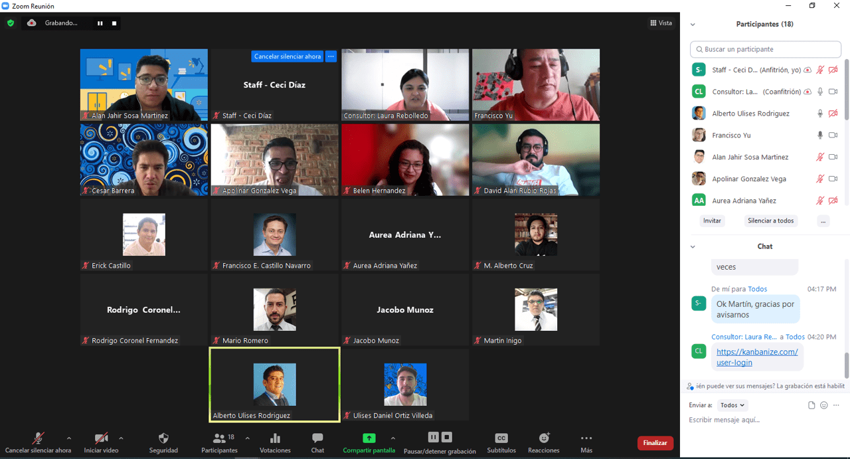Image resolution: width=850 pixels, height=459 pixels.
Task: Click the green Compartir pantalla icon
Action: pyautogui.click(x=369, y=438)
